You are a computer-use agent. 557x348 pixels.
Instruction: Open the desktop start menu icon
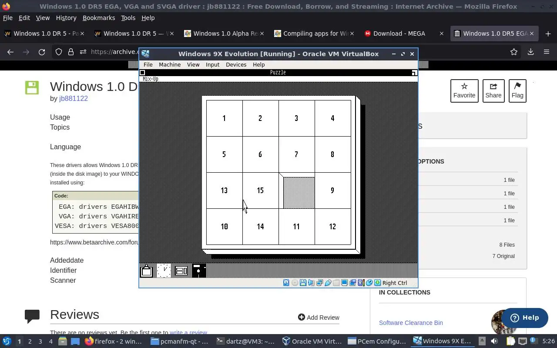coord(7,341)
